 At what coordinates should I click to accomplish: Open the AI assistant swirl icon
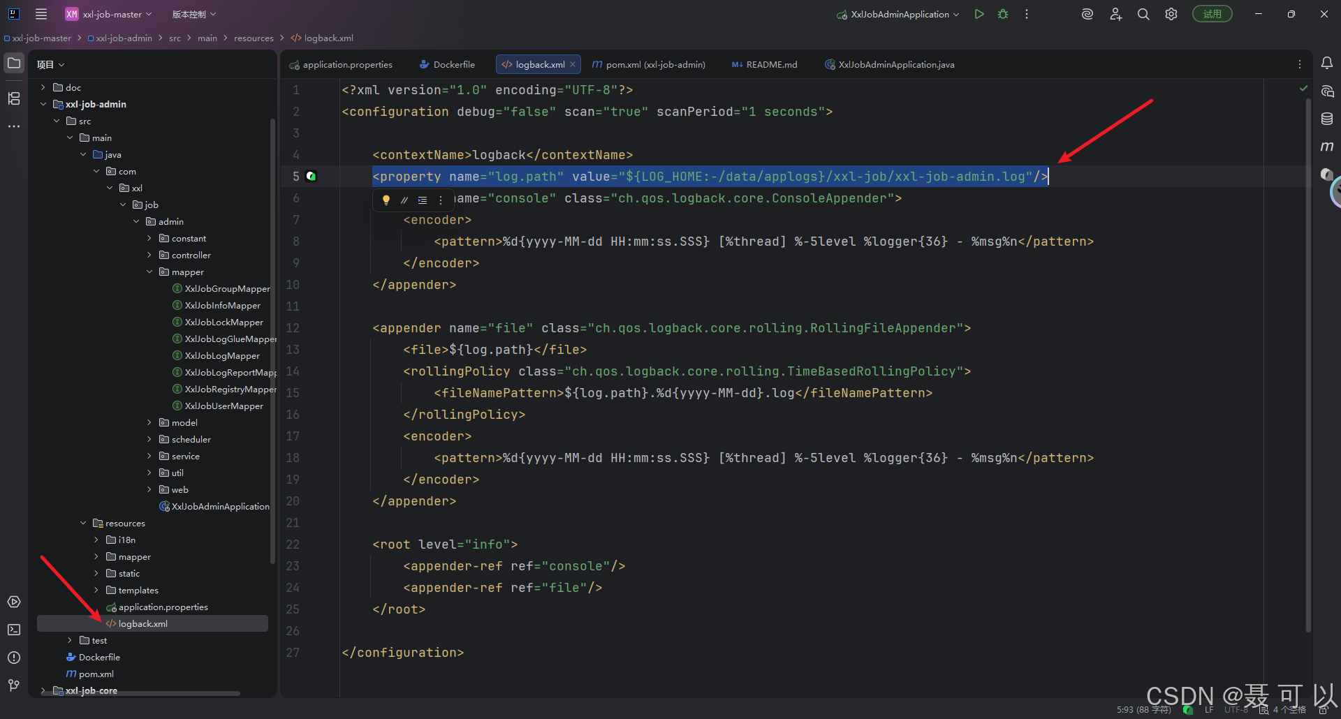pyautogui.click(x=1087, y=14)
